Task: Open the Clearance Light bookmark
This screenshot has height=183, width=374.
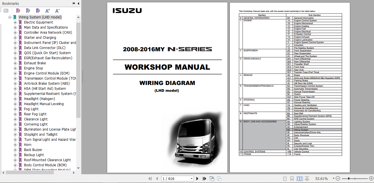Action: 36,119
